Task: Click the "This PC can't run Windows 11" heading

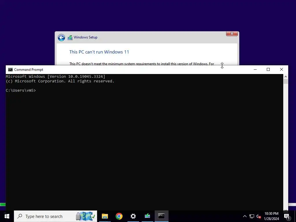Action: click(x=99, y=52)
